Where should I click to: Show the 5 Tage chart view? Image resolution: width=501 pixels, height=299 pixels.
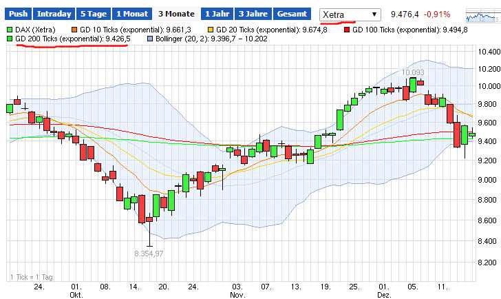pyautogui.click(x=93, y=14)
